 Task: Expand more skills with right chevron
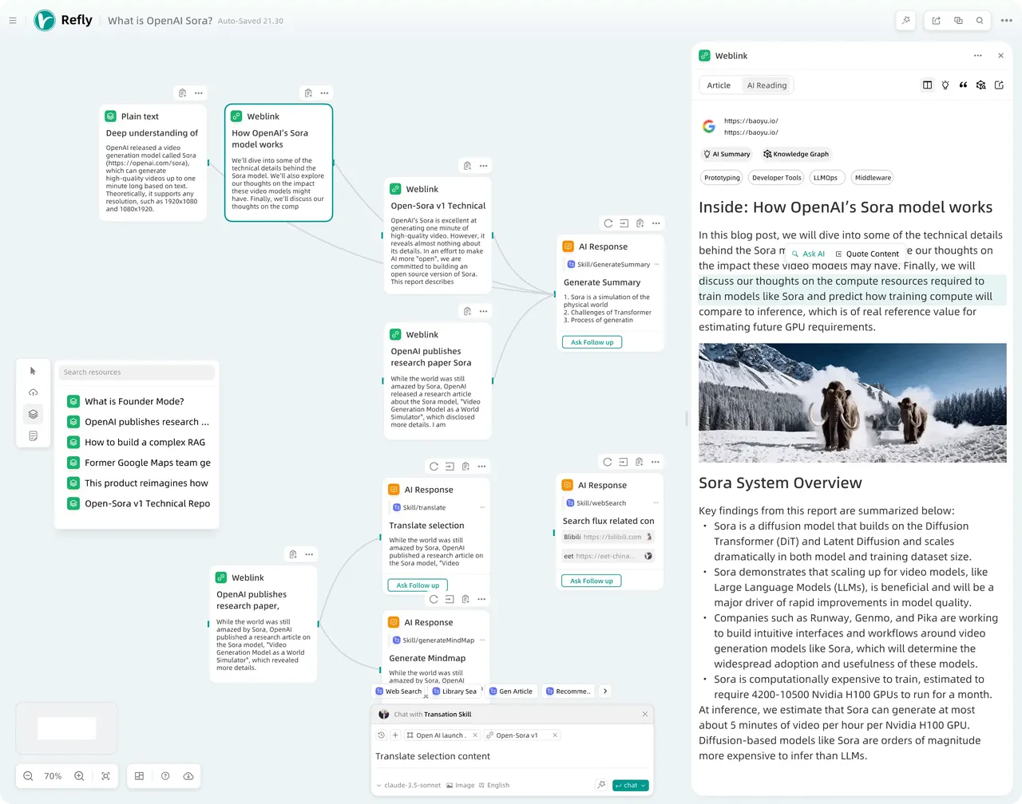(605, 692)
